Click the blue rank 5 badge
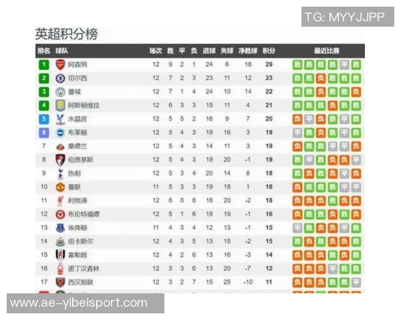This screenshot has width=401, height=320. pos(43,119)
